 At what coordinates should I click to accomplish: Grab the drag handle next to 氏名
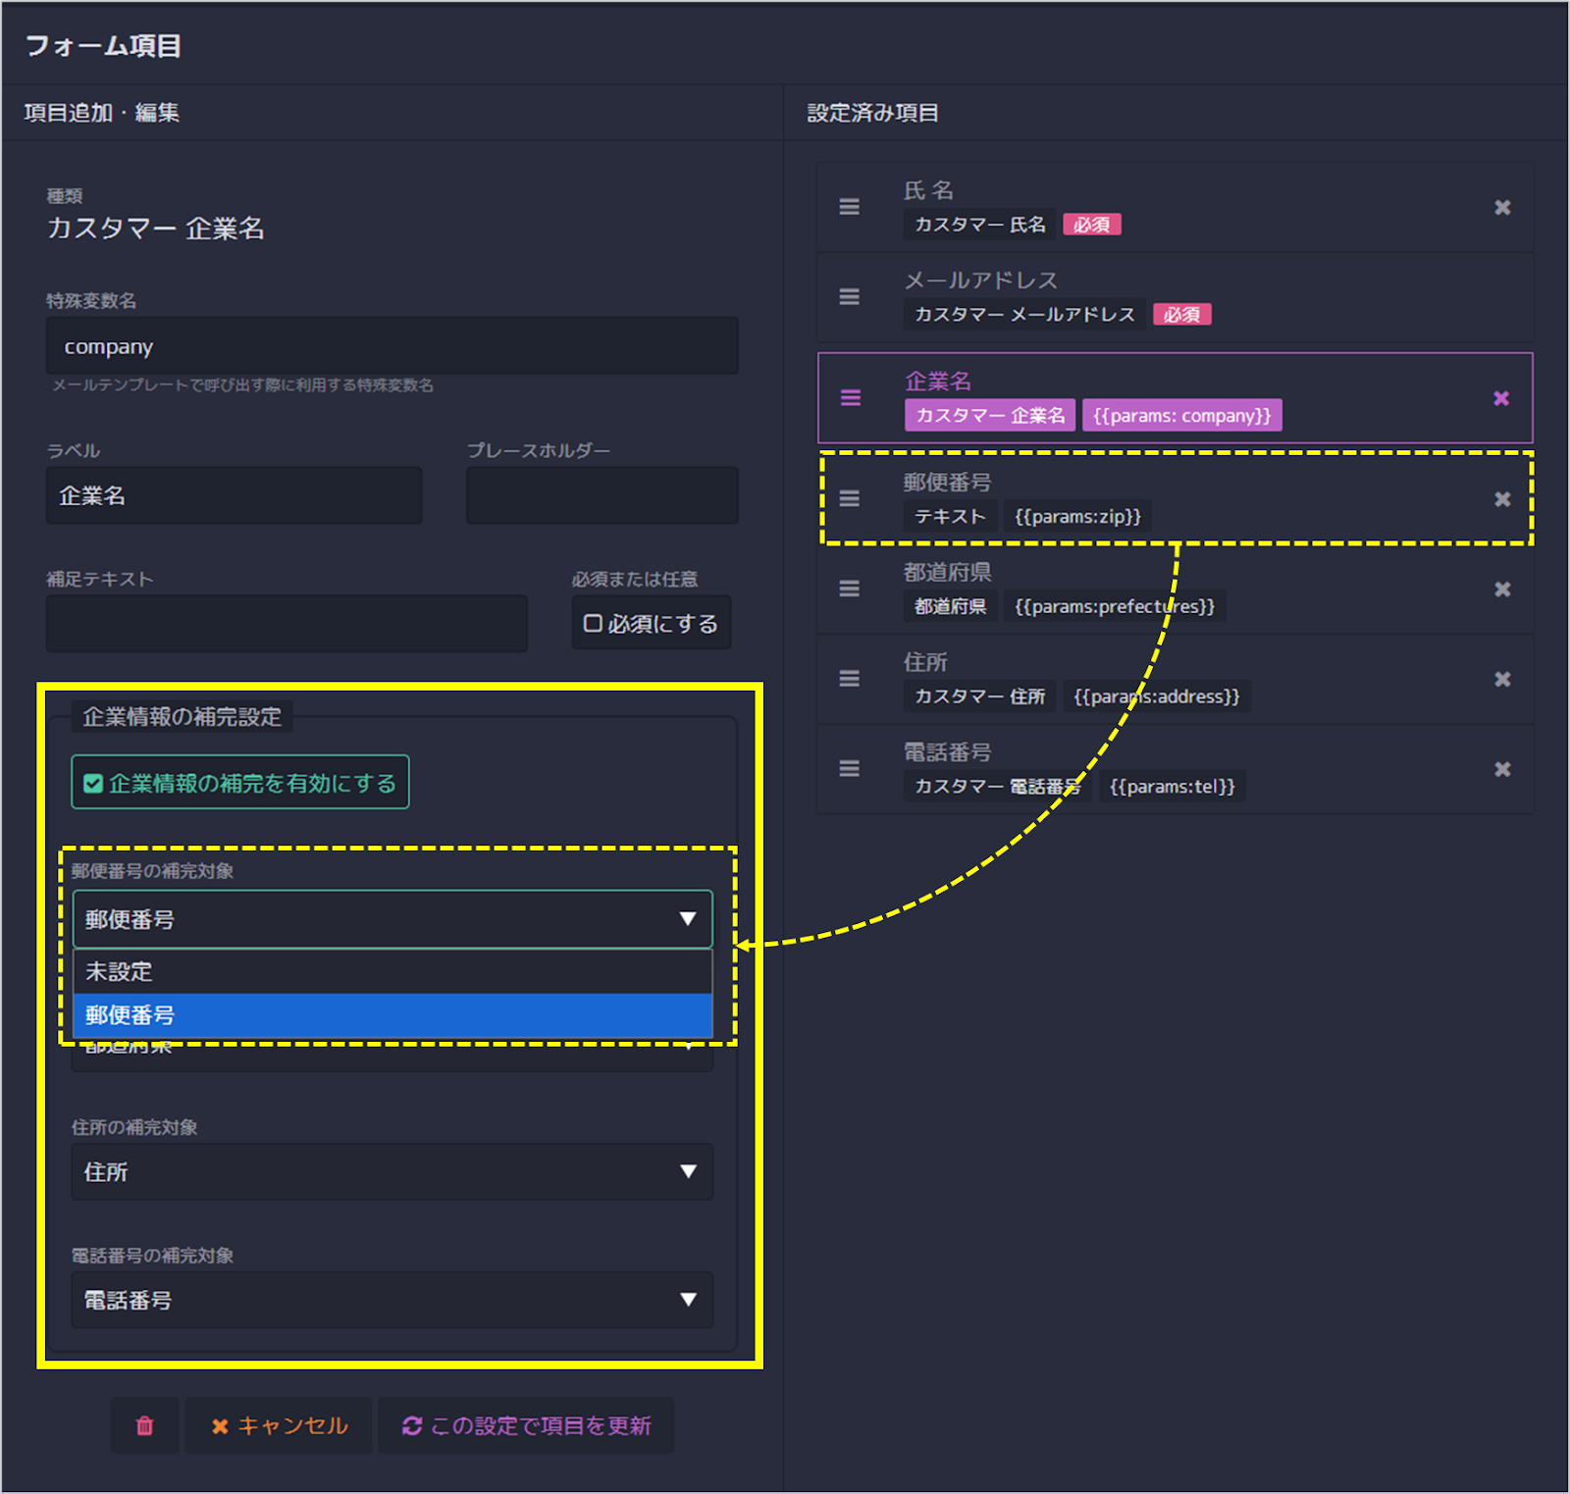point(849,207)
